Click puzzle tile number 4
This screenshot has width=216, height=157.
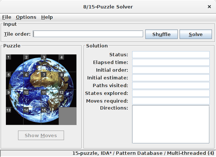[68, 63]
